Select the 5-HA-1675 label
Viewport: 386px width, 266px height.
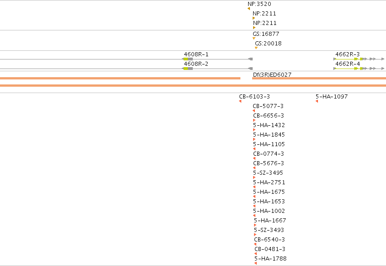coord(269,192)
